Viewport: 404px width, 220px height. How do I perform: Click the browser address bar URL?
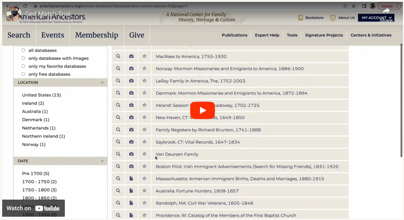[113, 6]
